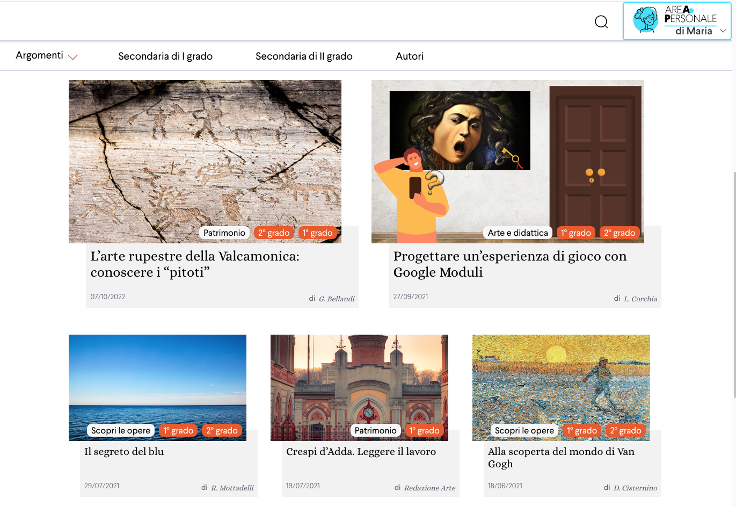View author D. Cisternino

tap(635, 488)
